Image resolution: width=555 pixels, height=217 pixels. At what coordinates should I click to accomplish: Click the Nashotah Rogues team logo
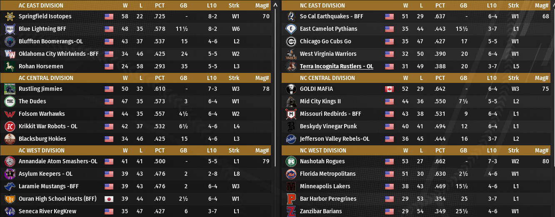point(291,162)
